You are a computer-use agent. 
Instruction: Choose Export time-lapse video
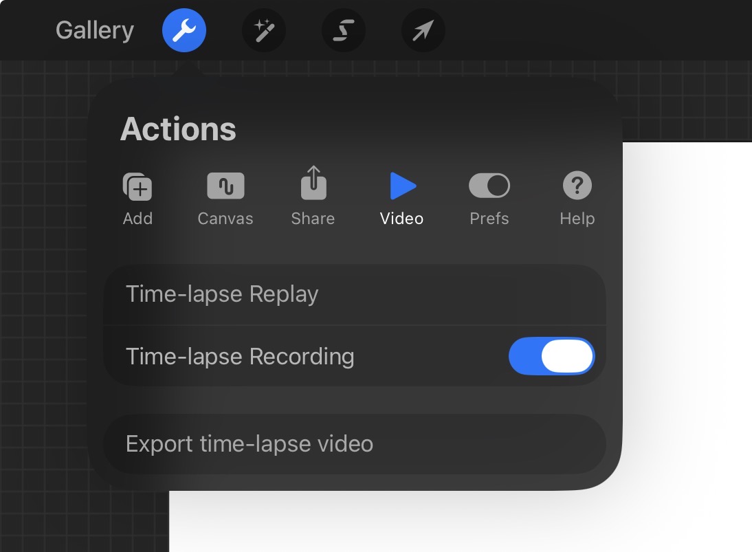355,444
